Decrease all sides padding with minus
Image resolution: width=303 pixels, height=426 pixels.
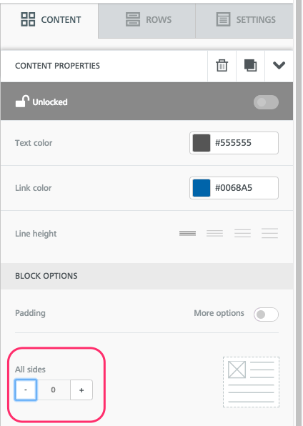click(x=26, y=390)
